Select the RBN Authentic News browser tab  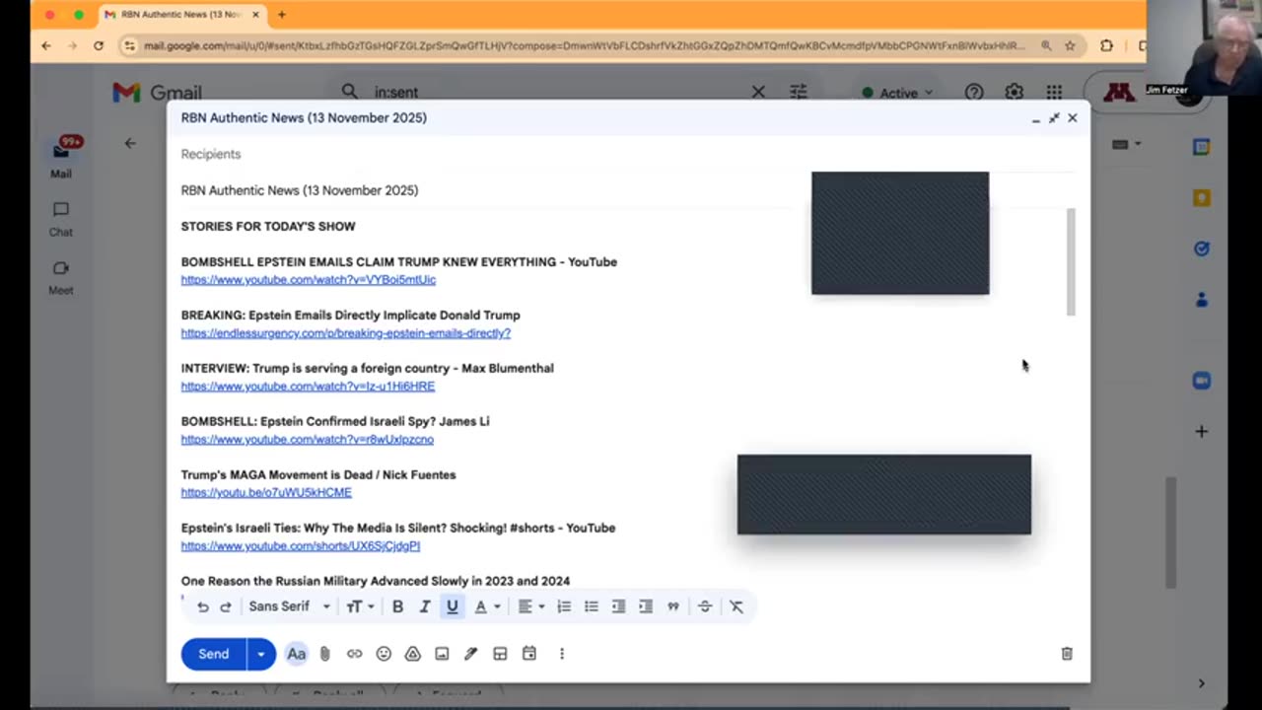click(183, 15)
